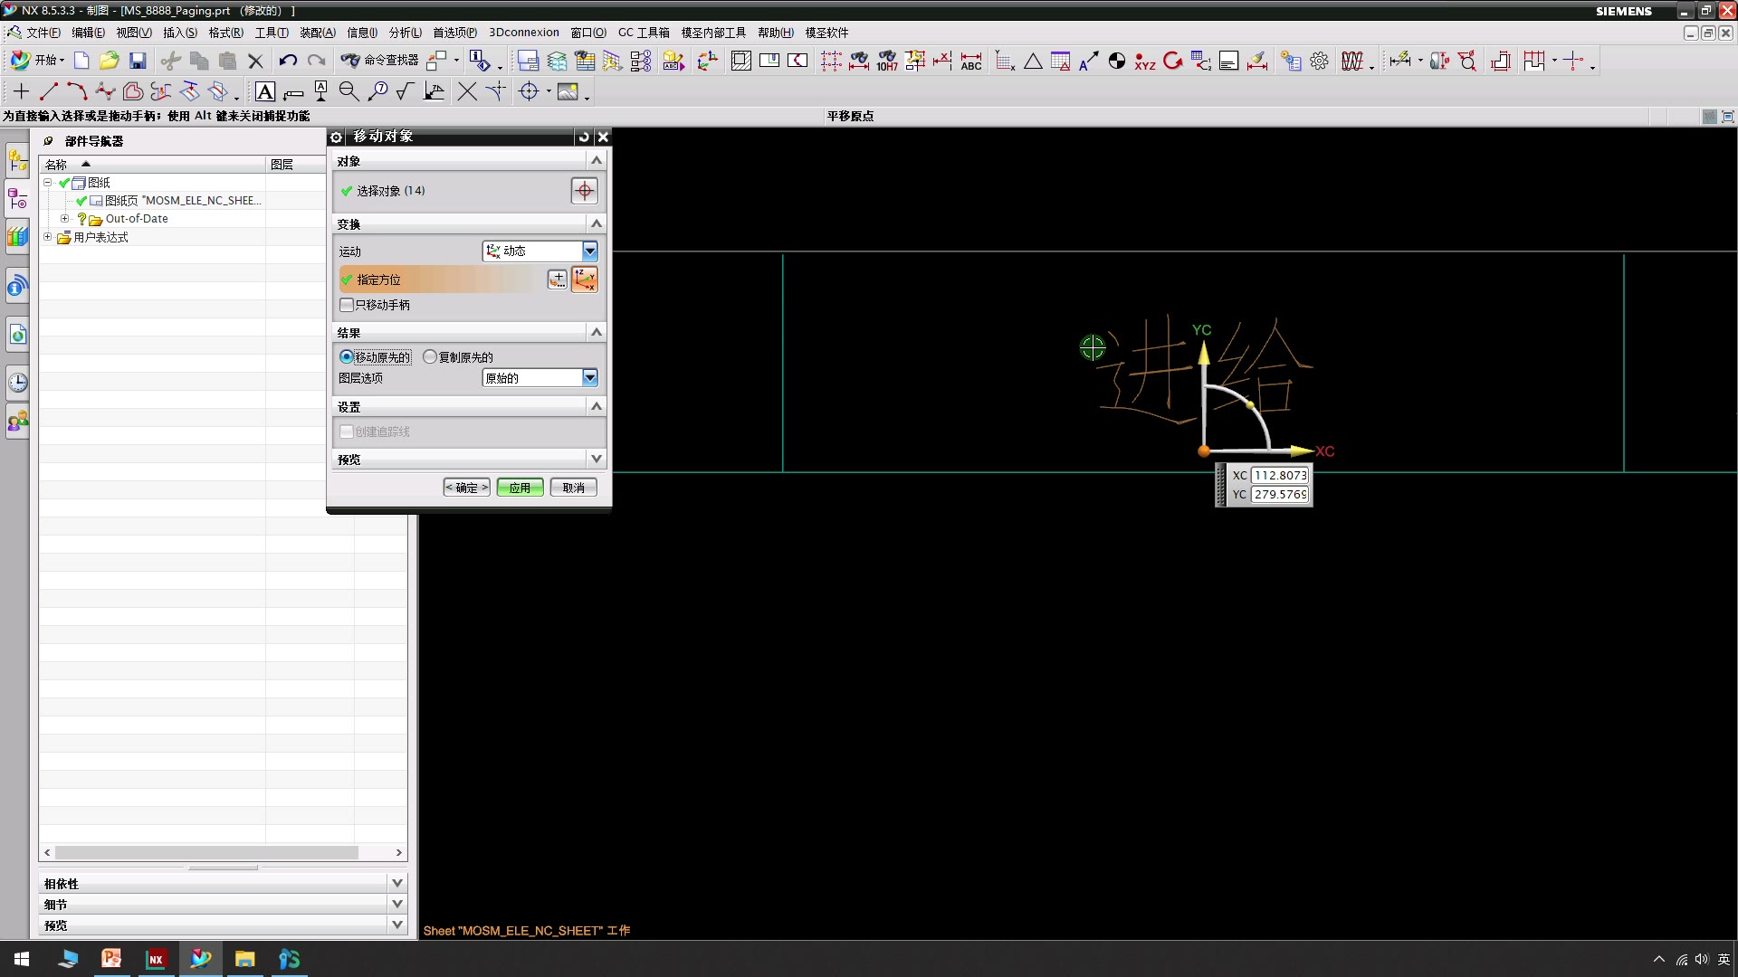This screenshot has width=1738, height=977.
Task: Click the XC coordinate input field
Action: coord(1280,475)
